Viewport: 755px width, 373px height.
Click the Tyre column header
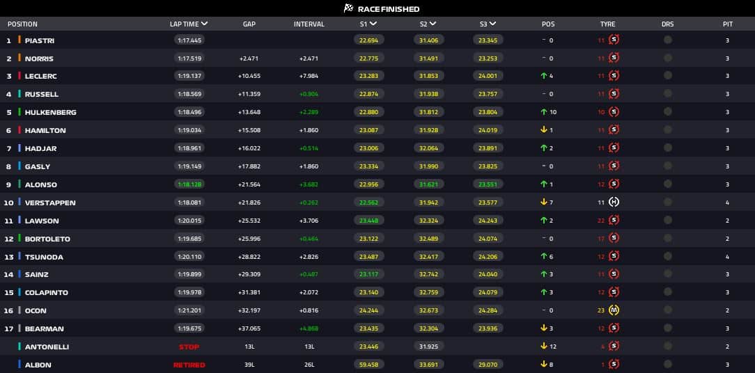click(x=607, y=24)
